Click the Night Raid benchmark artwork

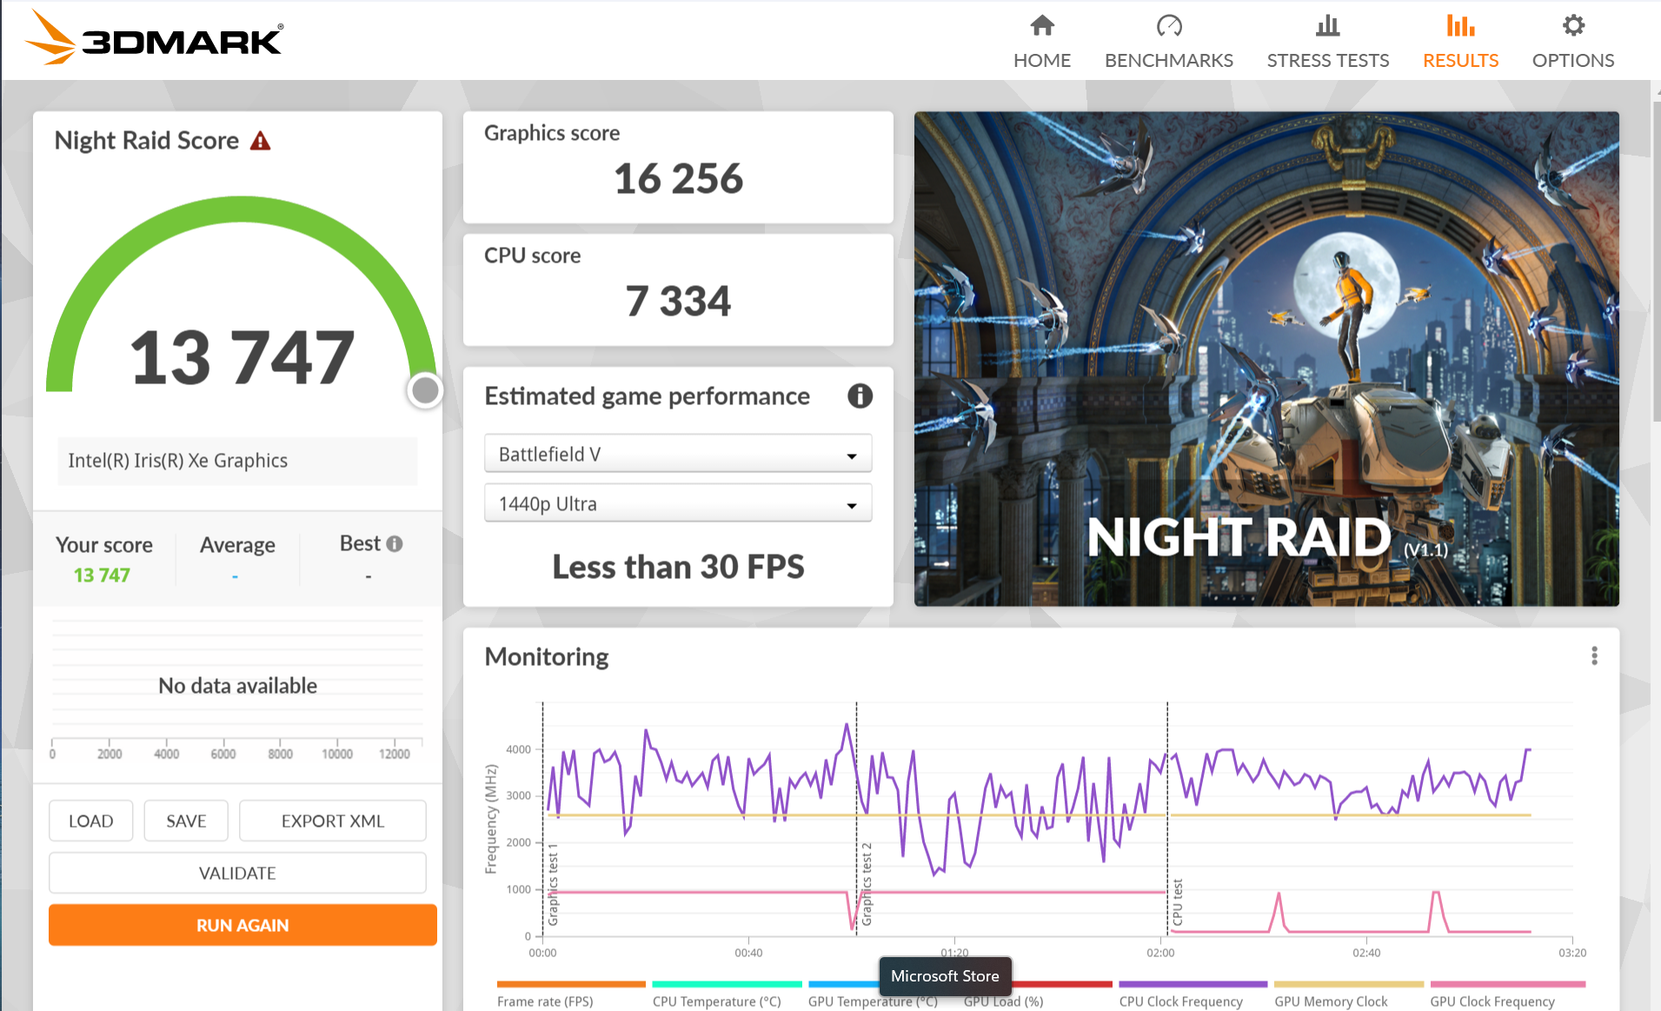click(x=1266, y=358)
